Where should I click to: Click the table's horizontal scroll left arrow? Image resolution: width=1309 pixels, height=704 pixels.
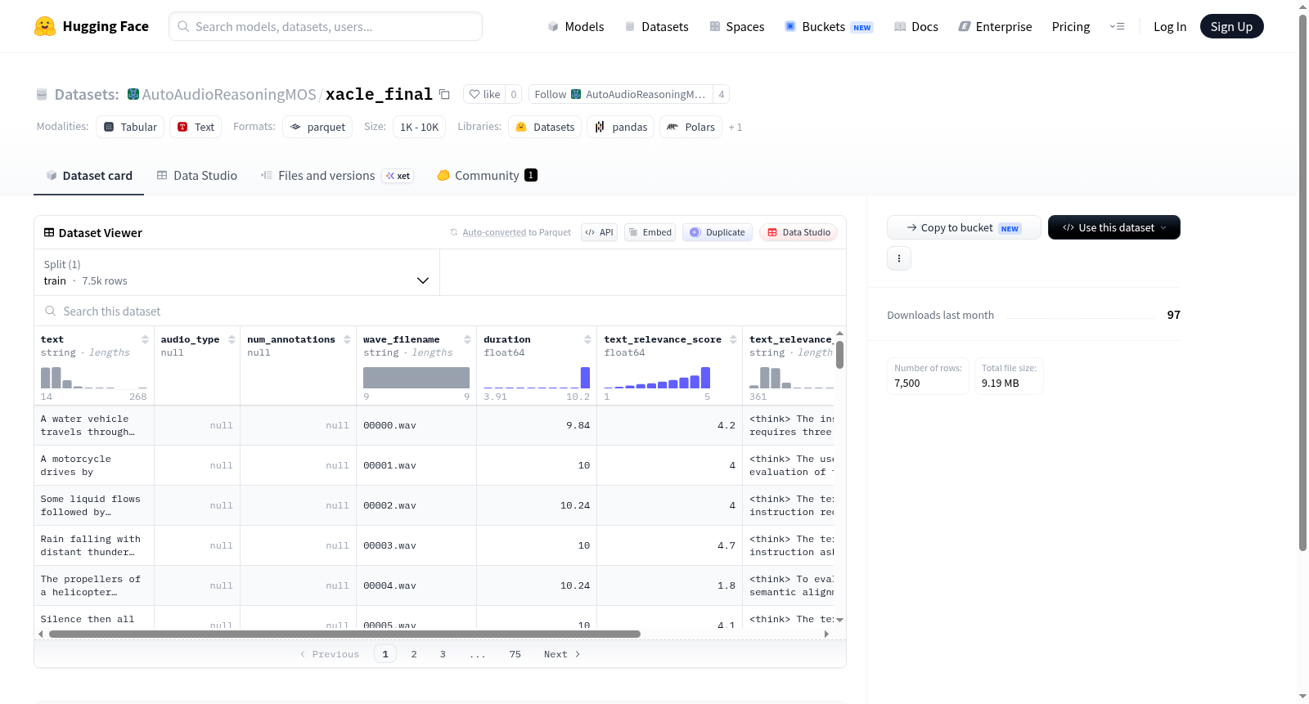point(41,634)
